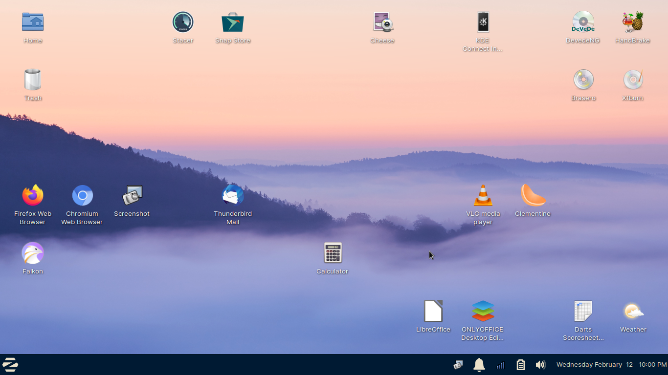Open the Darts Scoresheet spreadsheet file

pos(583,312)
